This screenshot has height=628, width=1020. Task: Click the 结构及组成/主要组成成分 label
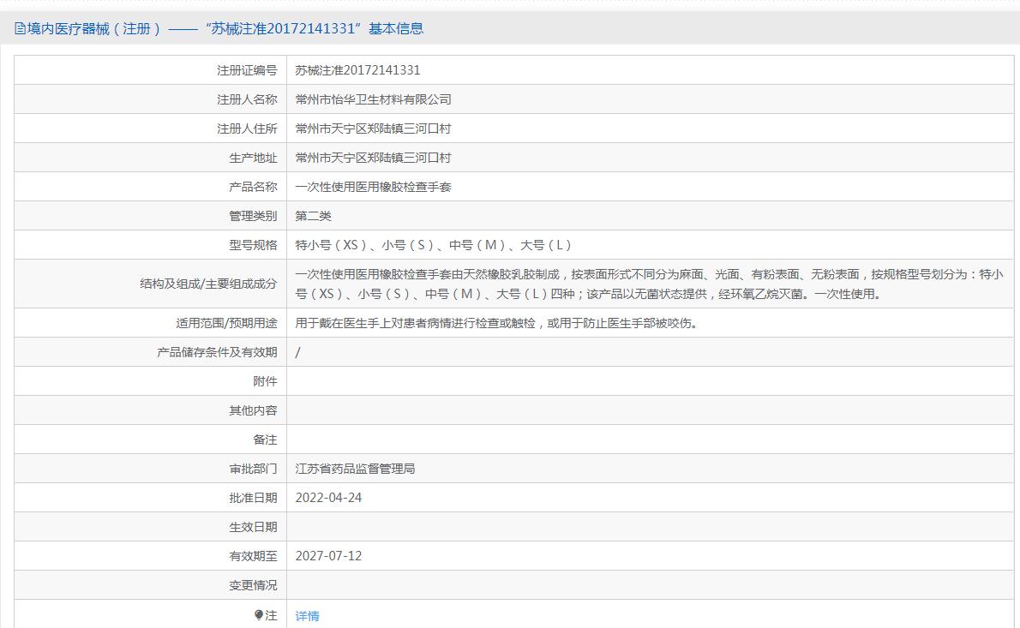(208, 284)
